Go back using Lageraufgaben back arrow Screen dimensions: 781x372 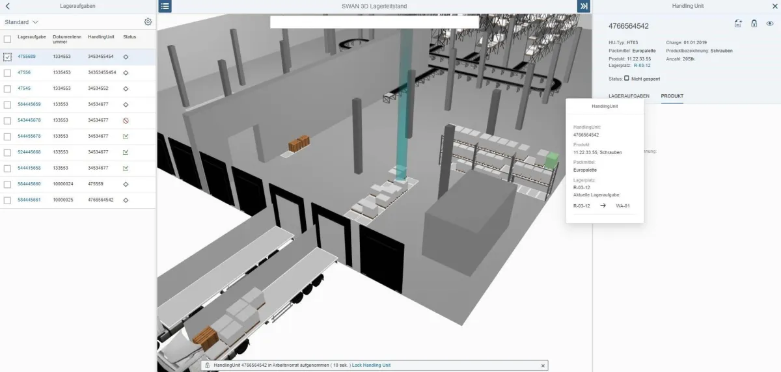(7, 6)
